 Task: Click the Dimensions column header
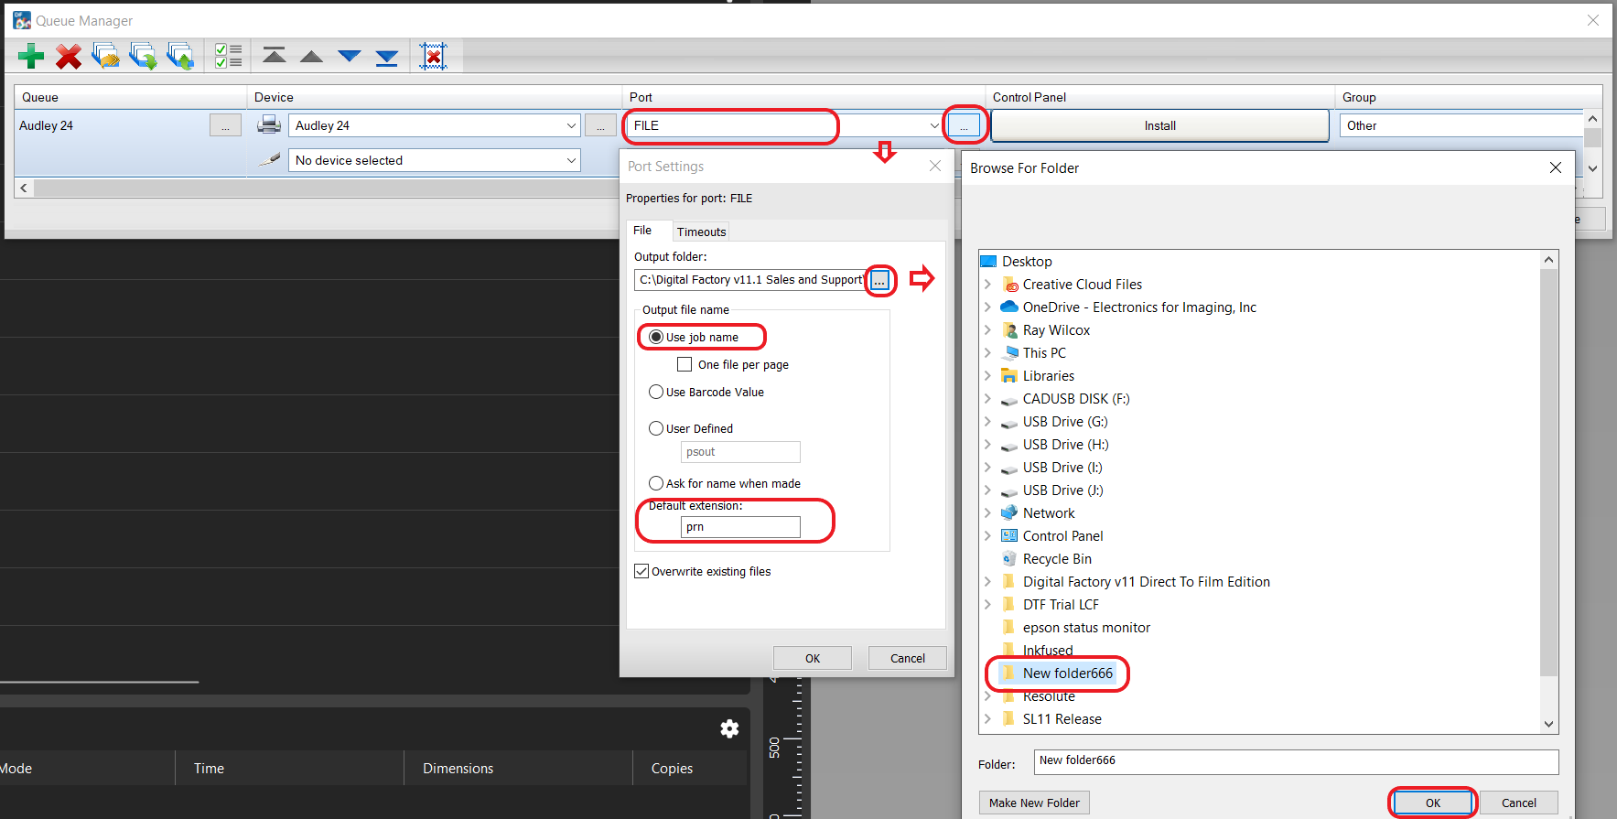(458, 769)
